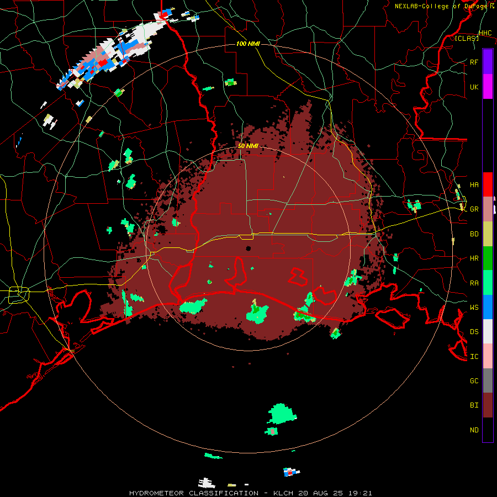
Task: Click the GC gray legend swatch
Action: 488,380
